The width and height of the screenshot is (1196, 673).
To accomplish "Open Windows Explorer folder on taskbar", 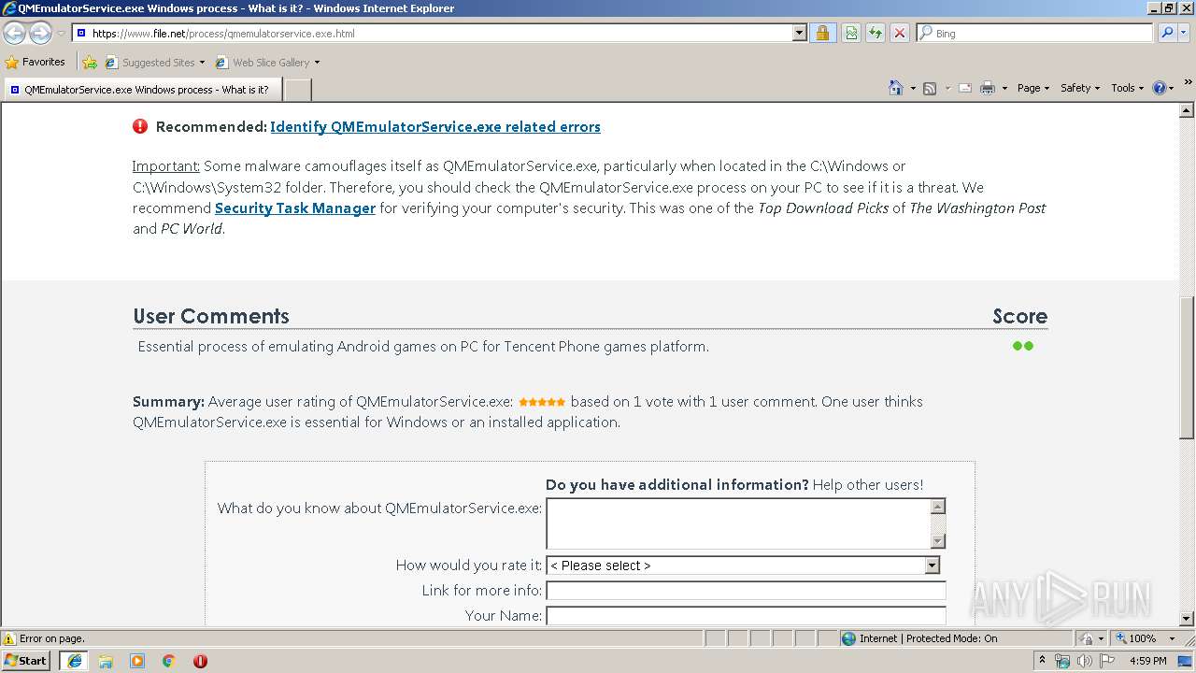I will click(x=106, y=661).
